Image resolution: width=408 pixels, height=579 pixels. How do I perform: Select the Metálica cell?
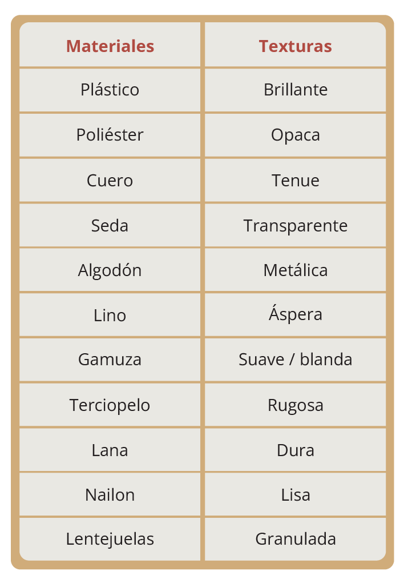tap(295, 270)
